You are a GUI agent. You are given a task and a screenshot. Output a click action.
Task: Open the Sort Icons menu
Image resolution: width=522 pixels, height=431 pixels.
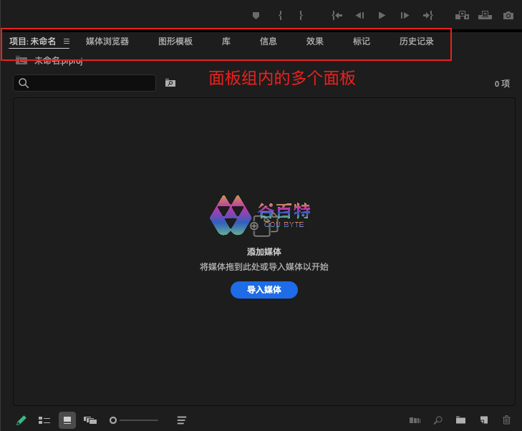pos(182,420)
